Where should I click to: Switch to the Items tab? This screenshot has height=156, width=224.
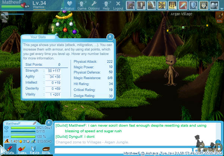tap(22, 150)
